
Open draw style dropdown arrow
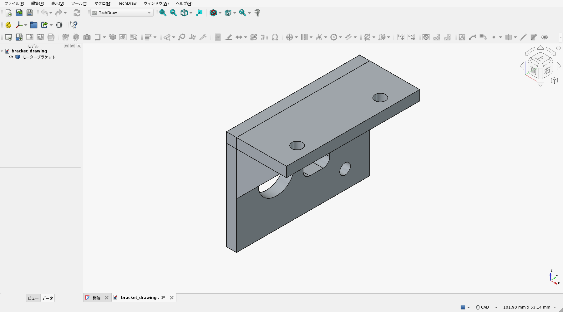point(220,13)
